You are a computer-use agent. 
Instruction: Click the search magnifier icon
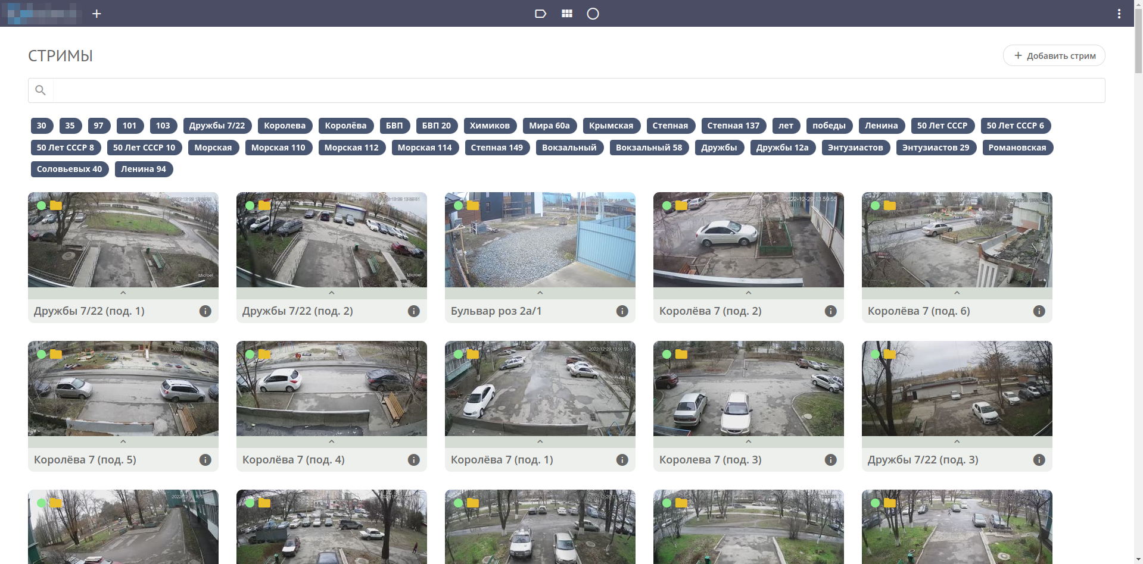[41, 90]
